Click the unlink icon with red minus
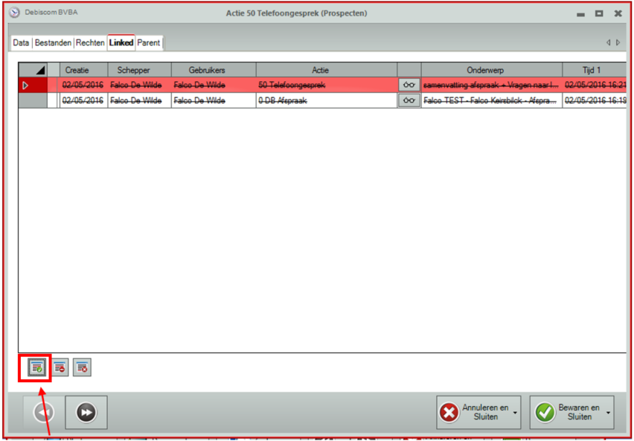This screenshot has width=634, height=441. (60, 367)
